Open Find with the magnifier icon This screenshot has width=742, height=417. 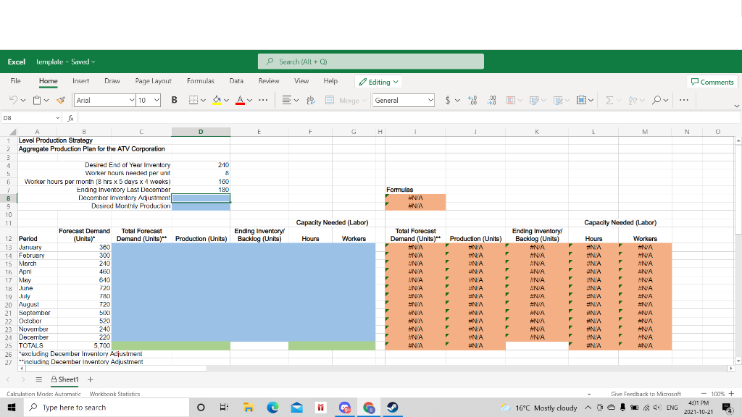[x=657, y=100]
